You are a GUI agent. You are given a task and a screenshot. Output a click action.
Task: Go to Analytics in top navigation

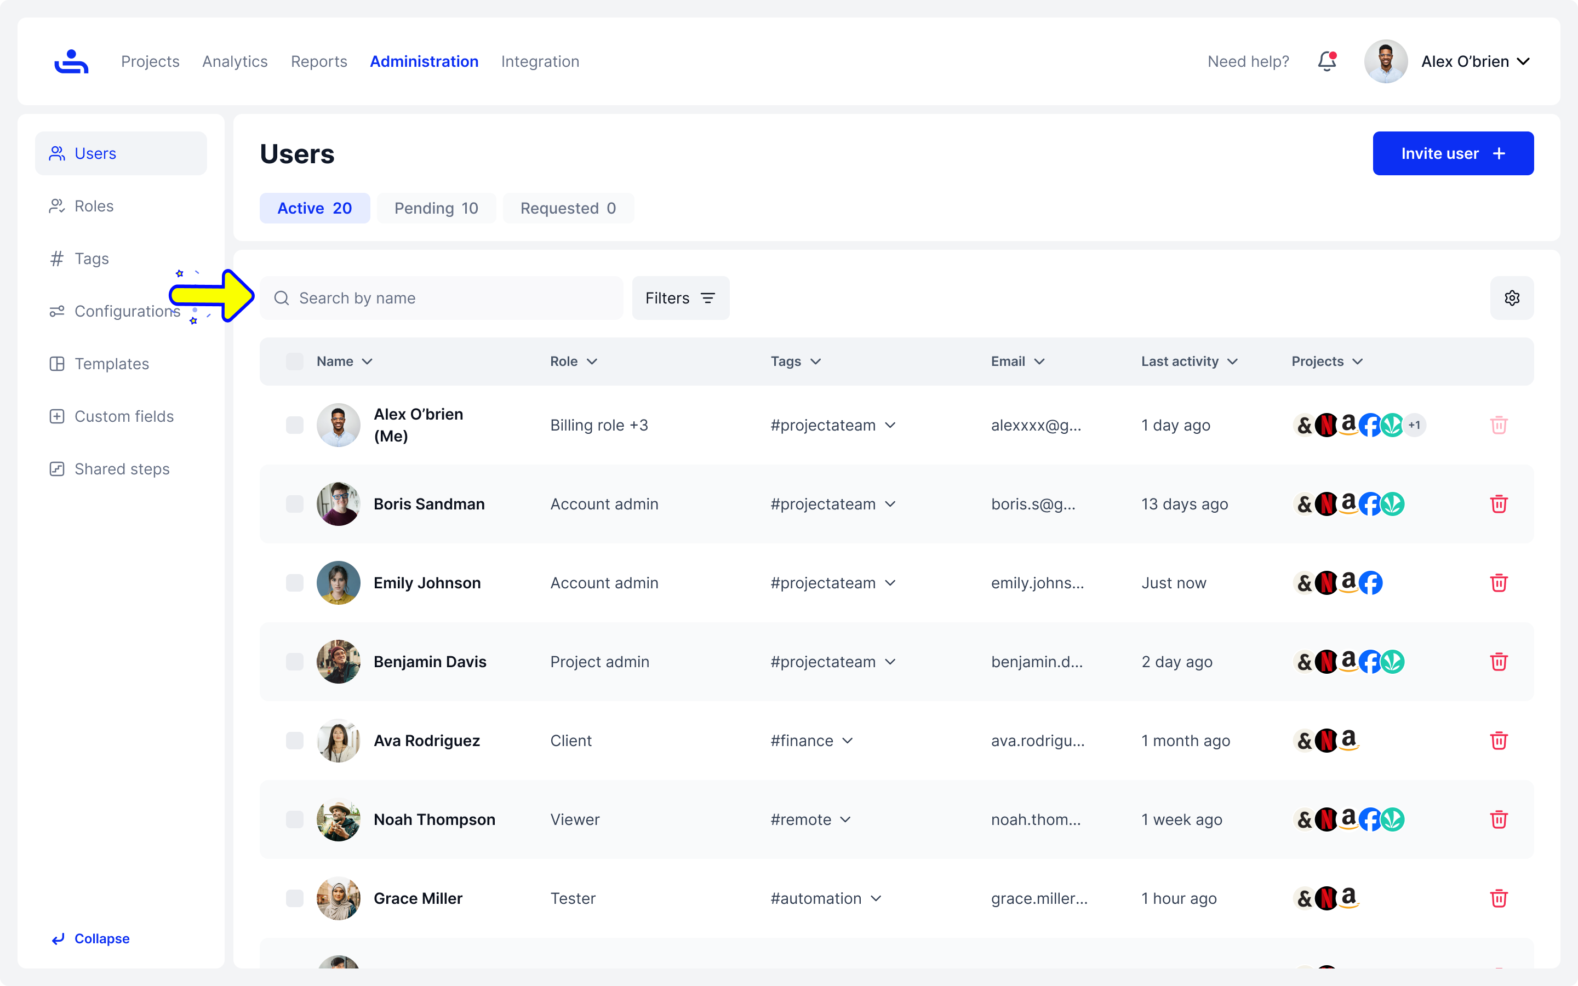coord(235,61)
